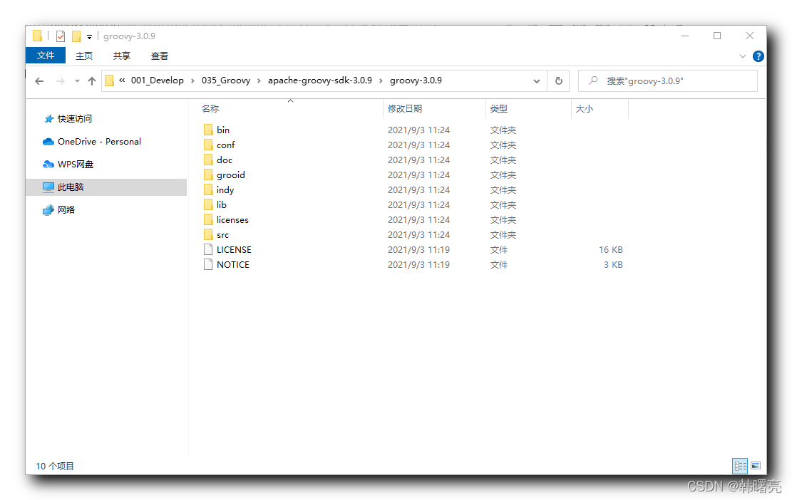Customize quick access toolbar dropdown arrow

point(89,36)
